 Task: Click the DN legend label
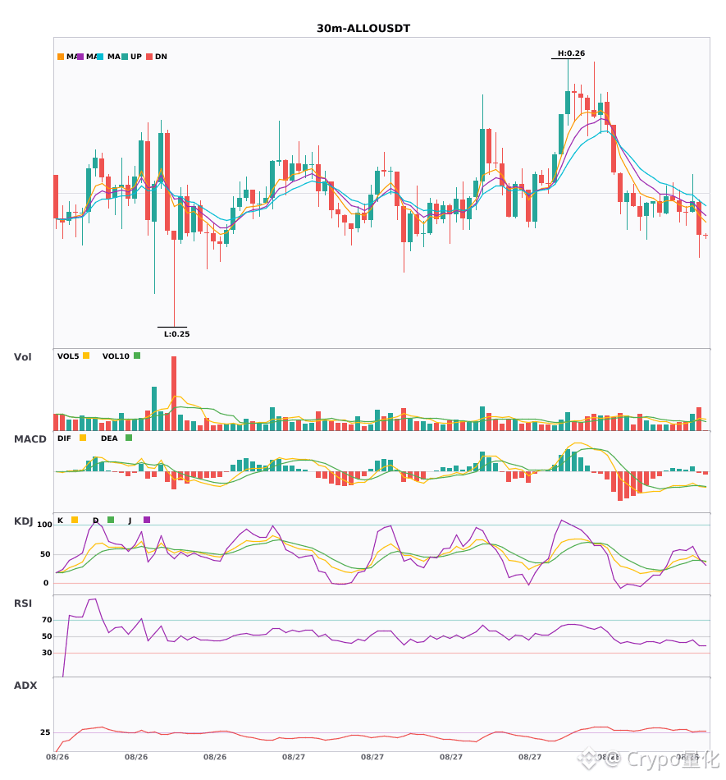[x=161, y=57]
